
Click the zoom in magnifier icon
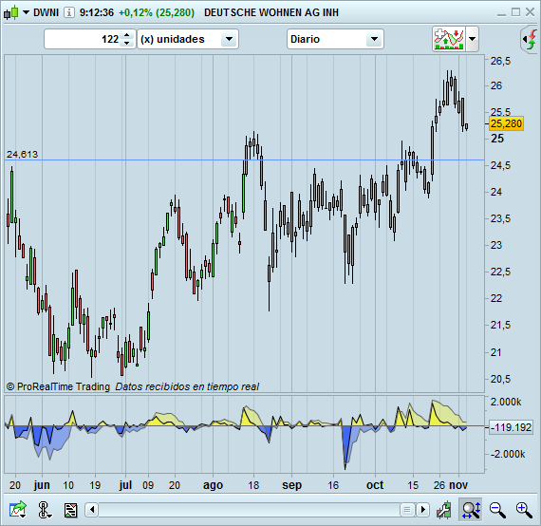click(x=524, y=510)
